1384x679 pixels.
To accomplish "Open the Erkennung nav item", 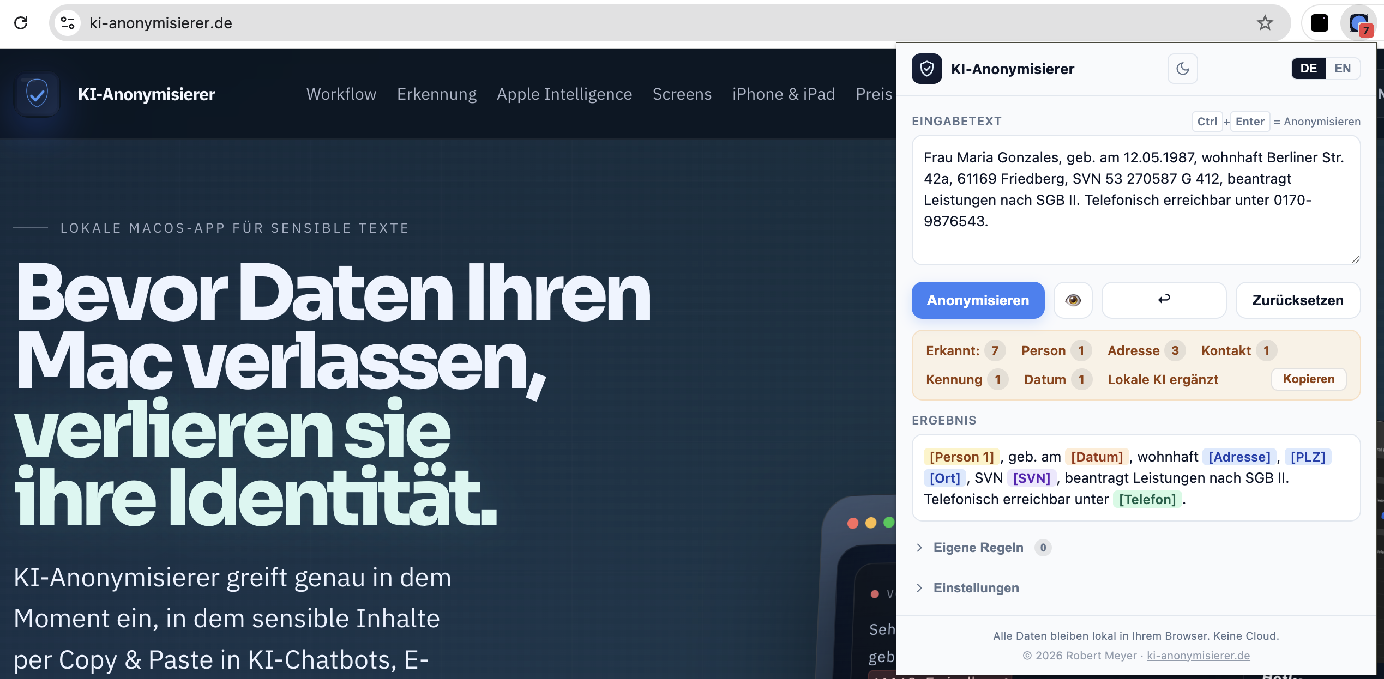I will click(x=437, y=94).
